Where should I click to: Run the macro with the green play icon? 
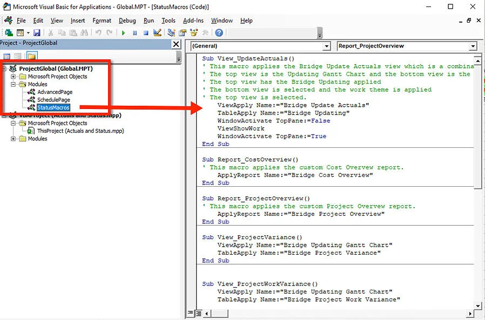pos(124,33)
